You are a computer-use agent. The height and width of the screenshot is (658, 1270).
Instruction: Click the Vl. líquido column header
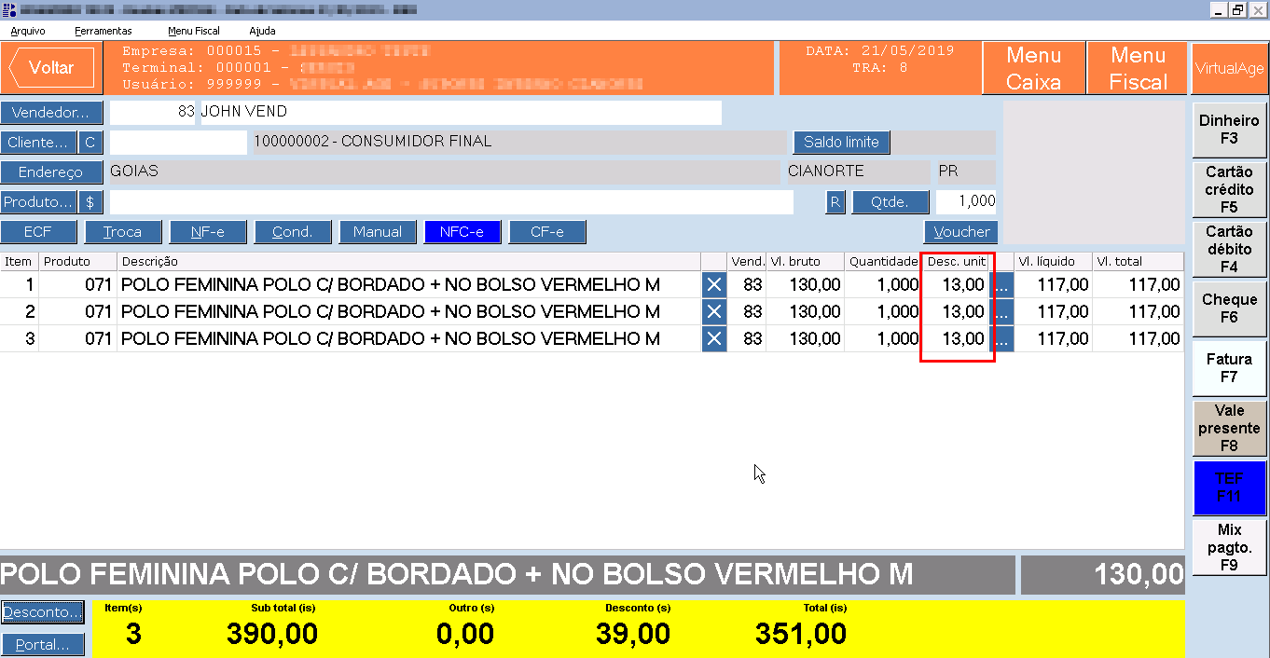click(1053, 262)
